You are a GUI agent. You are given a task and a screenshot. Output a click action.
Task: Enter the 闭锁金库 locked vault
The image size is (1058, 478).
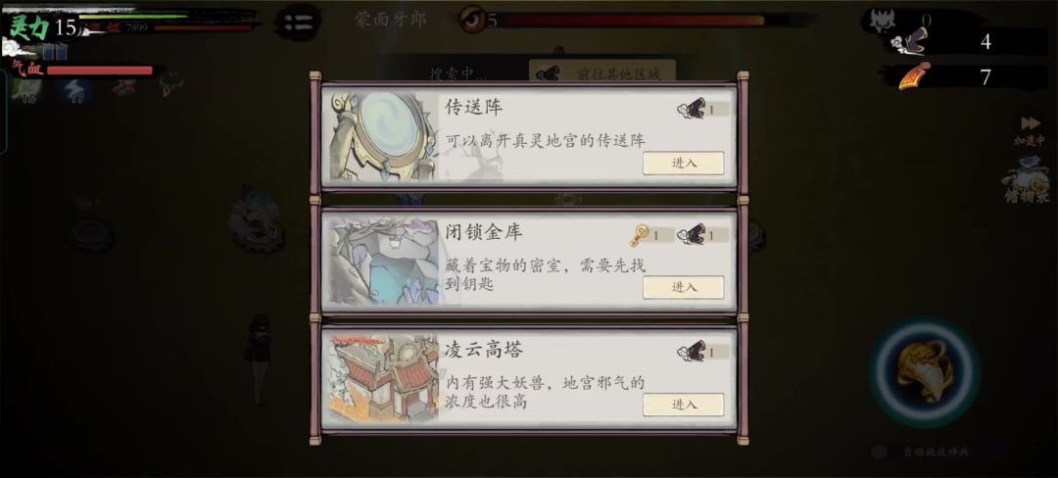pos(684,287)
